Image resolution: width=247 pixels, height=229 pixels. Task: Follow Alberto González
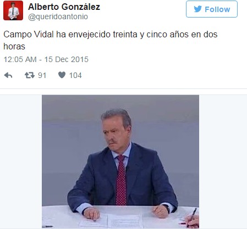point(212,9)
